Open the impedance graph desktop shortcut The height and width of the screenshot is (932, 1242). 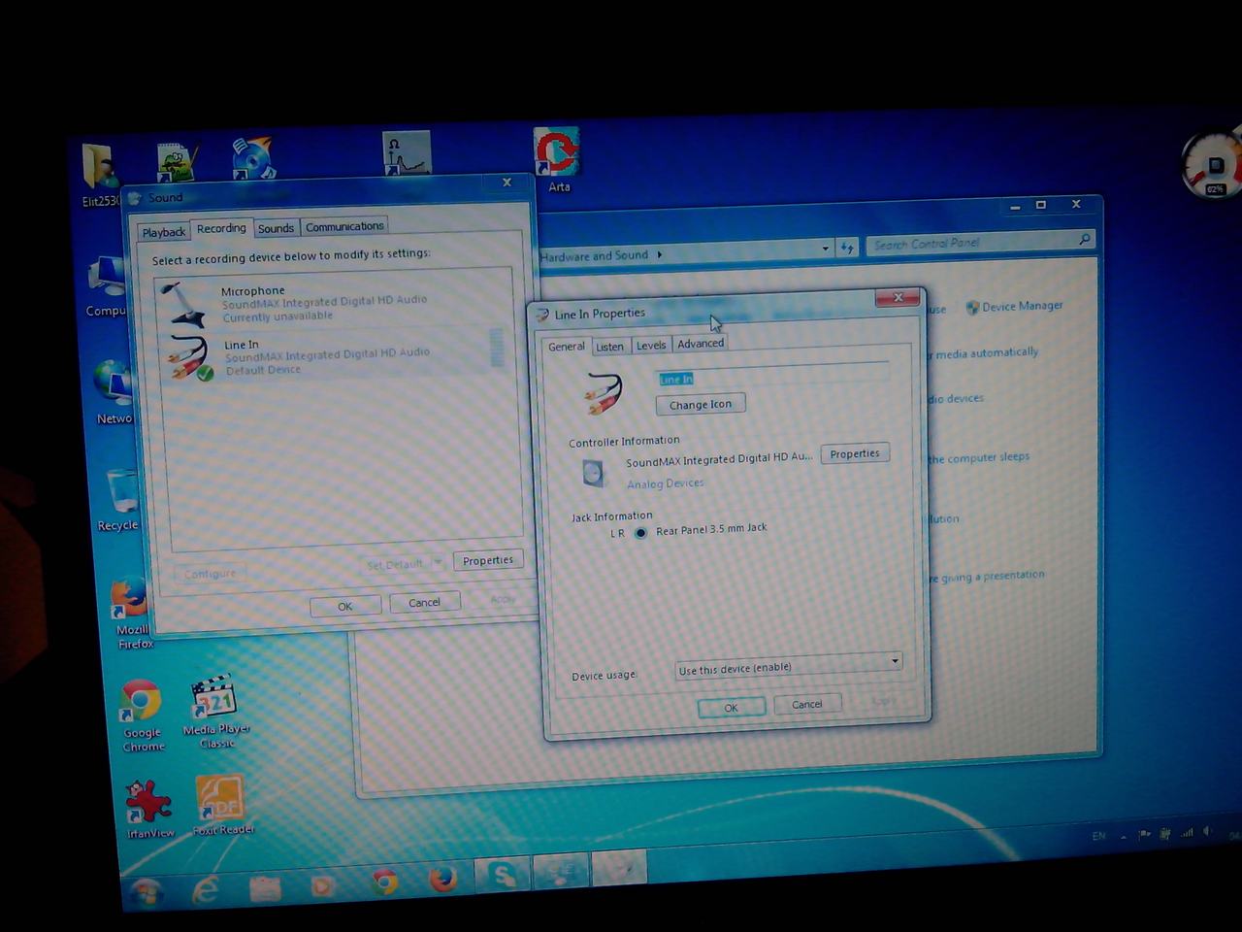[x=407, y=153]
